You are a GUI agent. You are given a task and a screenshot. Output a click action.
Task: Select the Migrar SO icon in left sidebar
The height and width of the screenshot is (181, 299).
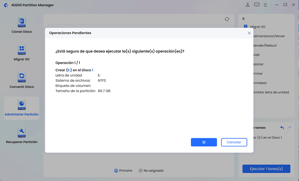pyautogui.click(x=22, y=50)
